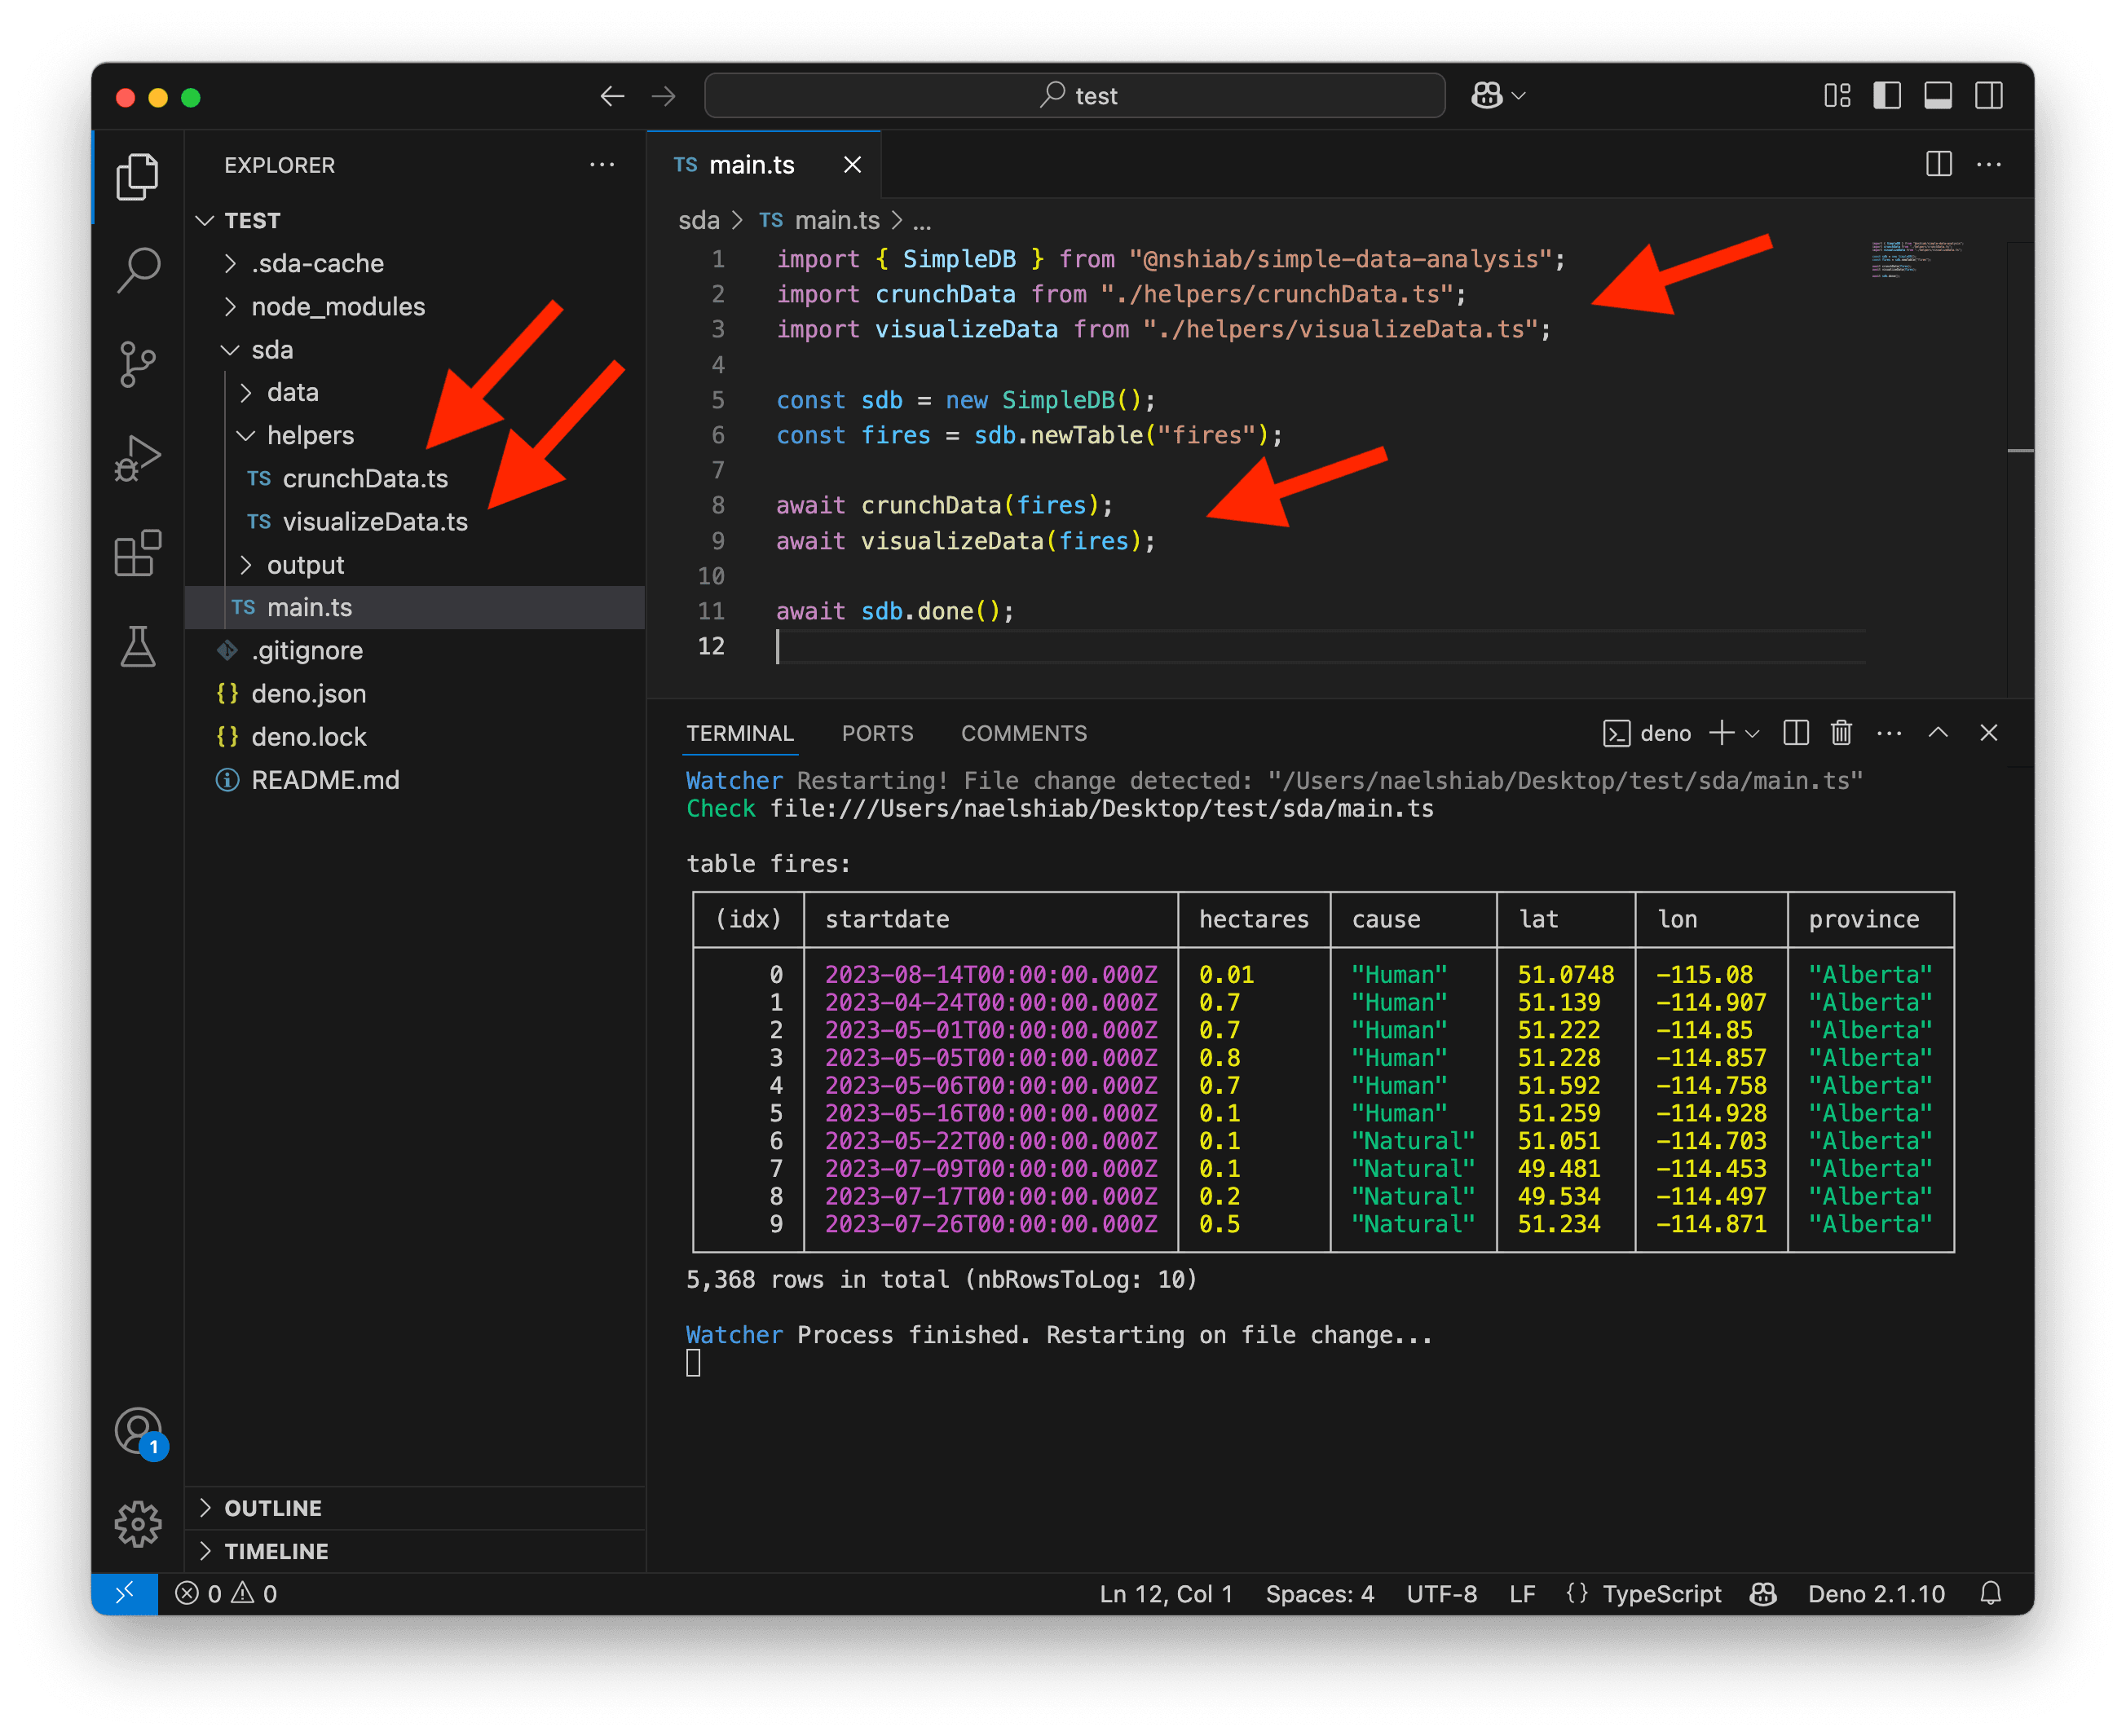Close the main.ts editor tab
Viewport: 2126px width, 1736px height.
[x=852, y=164]
